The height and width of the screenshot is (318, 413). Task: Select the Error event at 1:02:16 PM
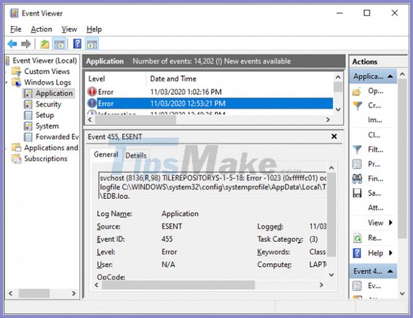tap(210, 92)
